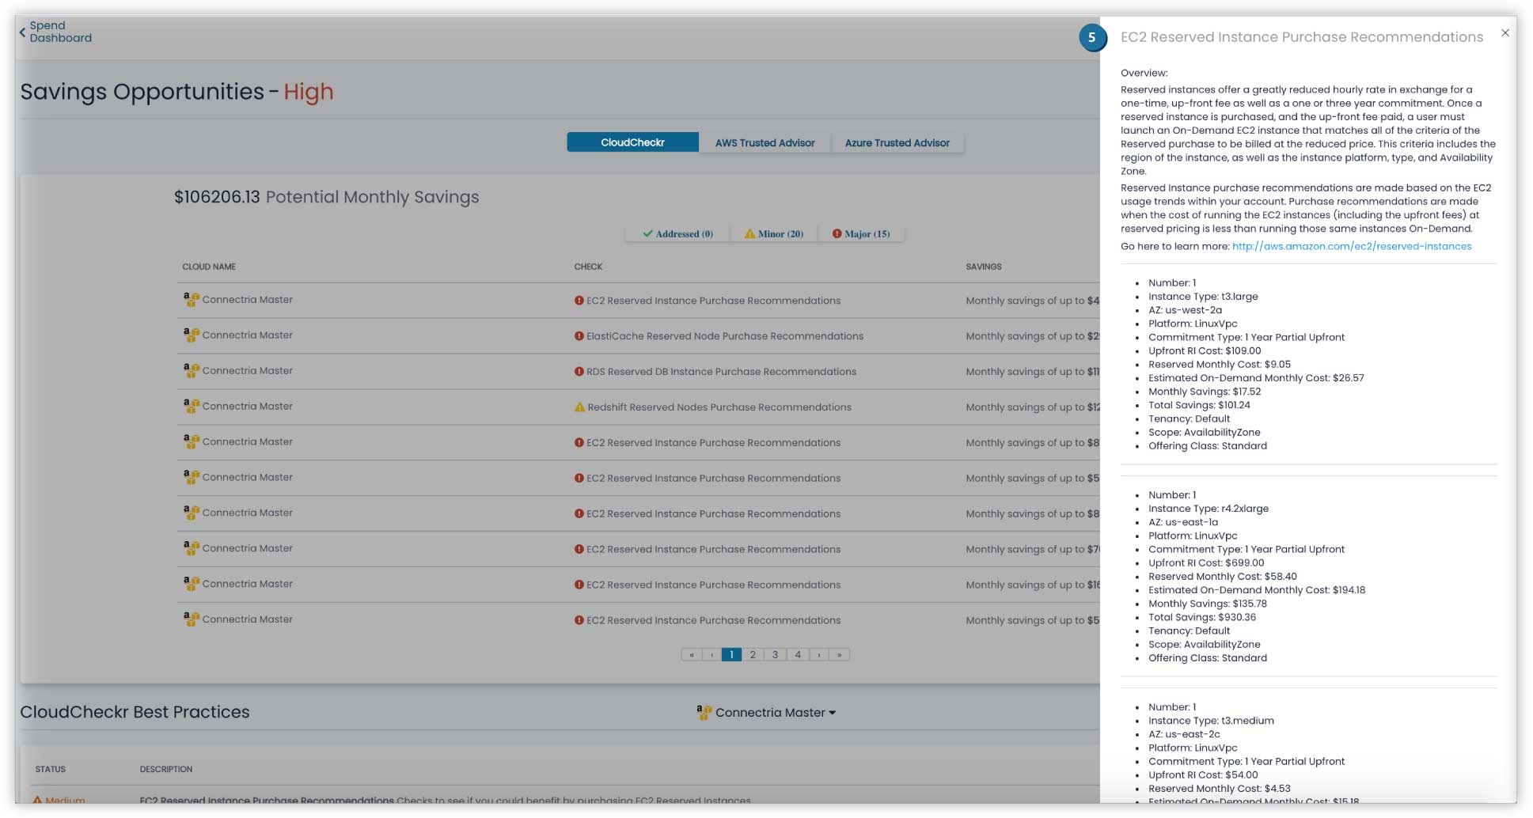The image size is (1533, 818).
Task: Filter by Minor (20) checks
Action: [774, 234]
